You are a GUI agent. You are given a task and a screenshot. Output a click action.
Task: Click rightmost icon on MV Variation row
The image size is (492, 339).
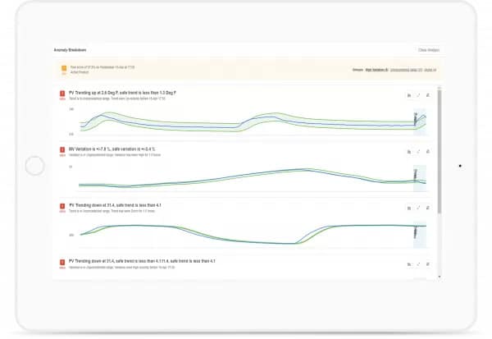tap(427, 152)
